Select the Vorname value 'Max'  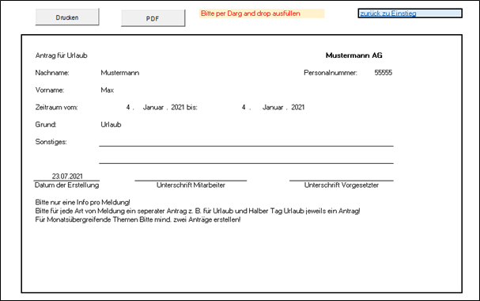[107, 90]
